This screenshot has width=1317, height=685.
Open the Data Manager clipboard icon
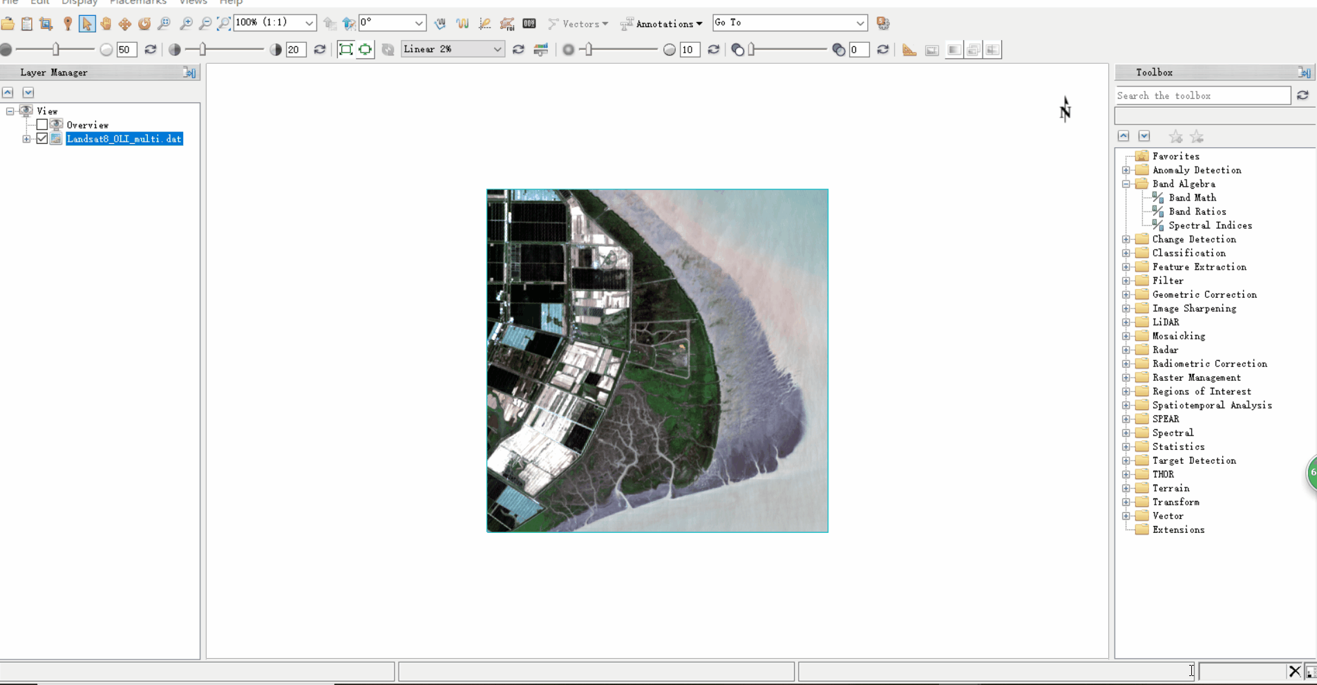tap(26, 24)
